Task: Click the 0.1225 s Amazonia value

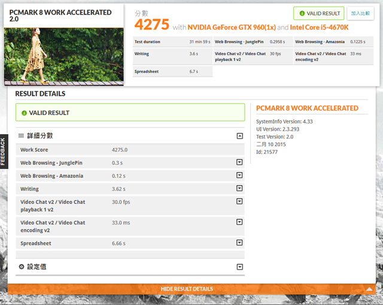Action: coord(358,42)
